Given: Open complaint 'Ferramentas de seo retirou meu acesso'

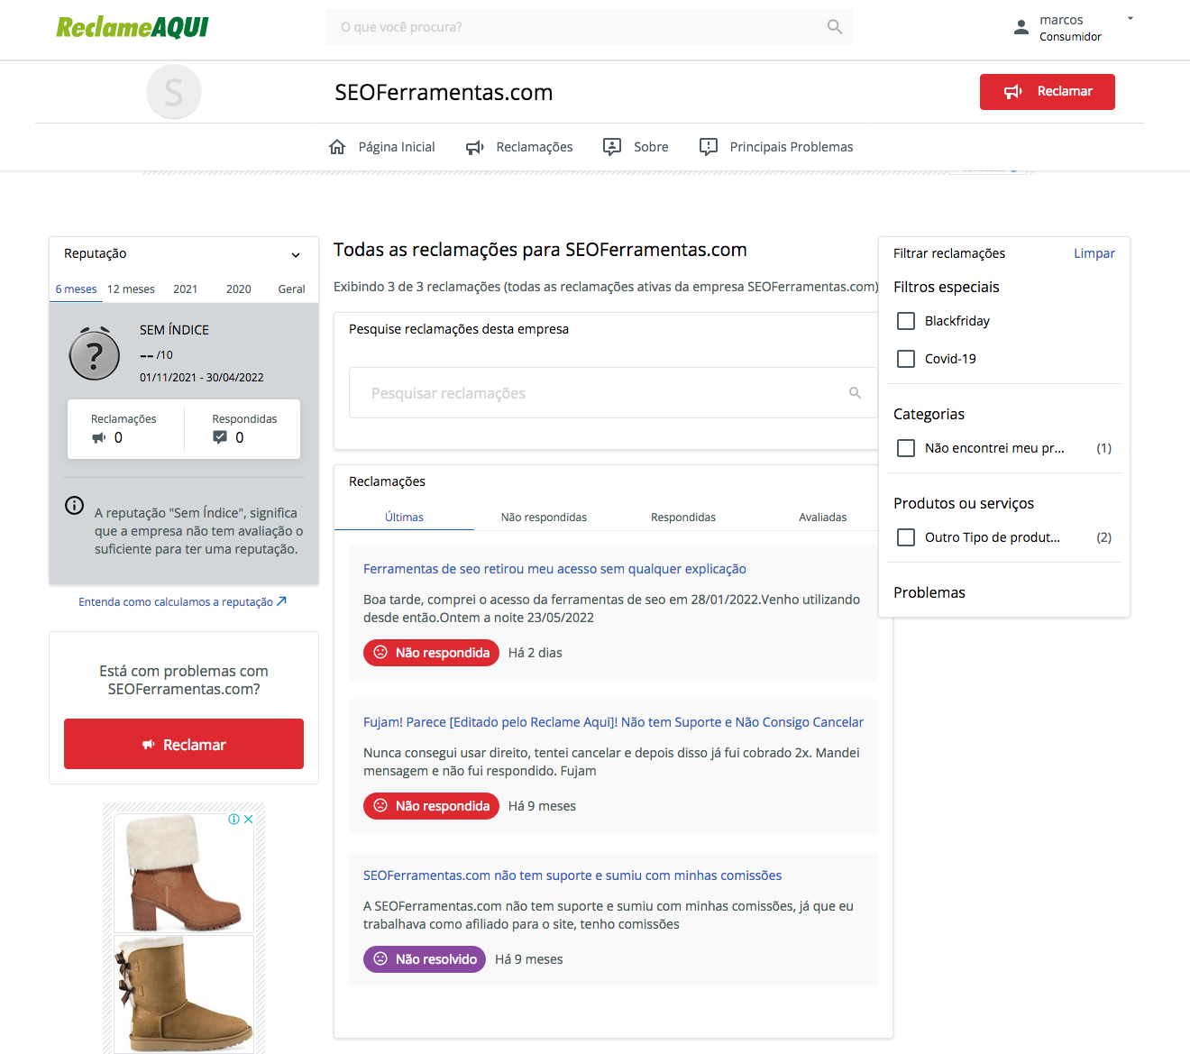Looking at the screenshot, I should pyautogui.click(x=554, y=569).
